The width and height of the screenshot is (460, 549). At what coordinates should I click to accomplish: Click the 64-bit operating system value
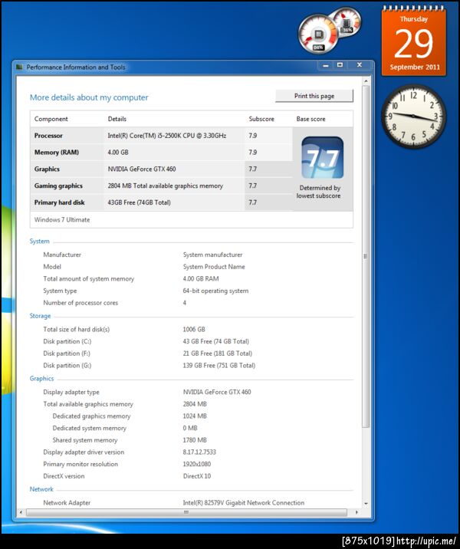pyautogui.click(x=215, y=291)
